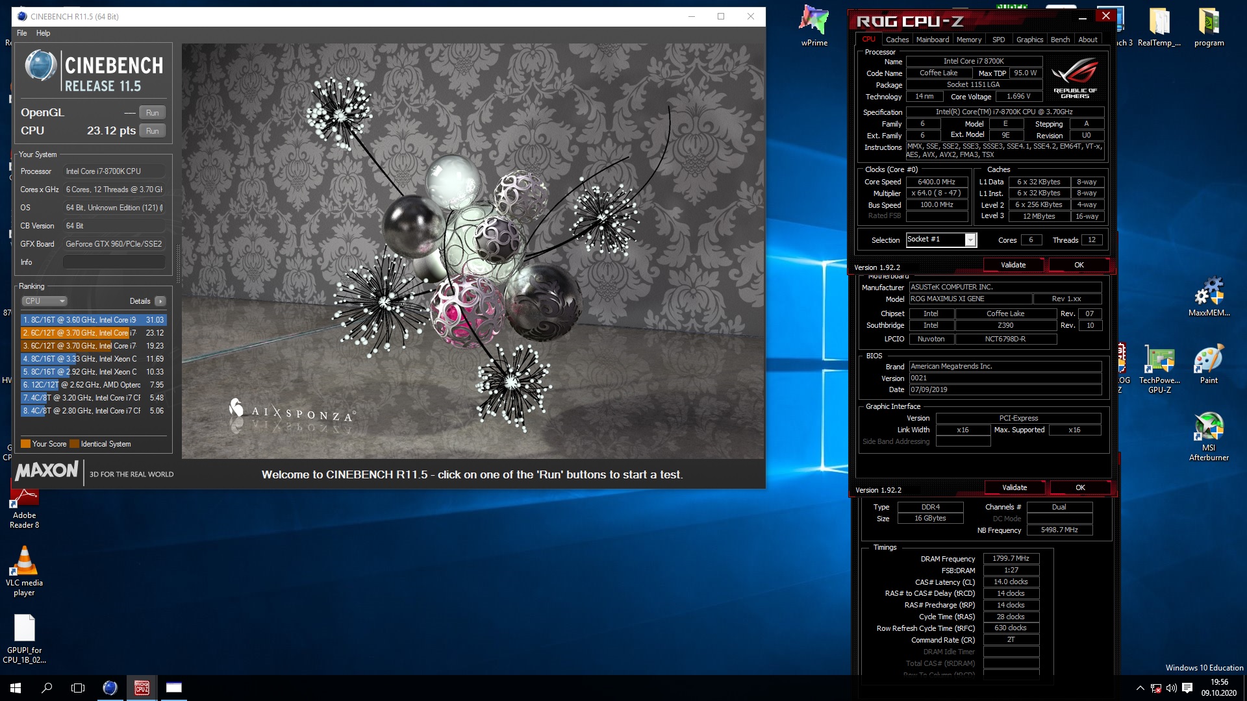1247x701 pixels.
Task: Open the white window taskbar icon
Action: tap(173, 688)
